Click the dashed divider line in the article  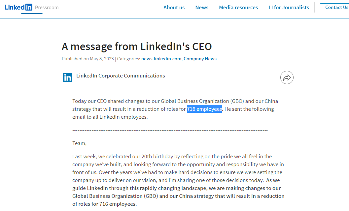170,130
